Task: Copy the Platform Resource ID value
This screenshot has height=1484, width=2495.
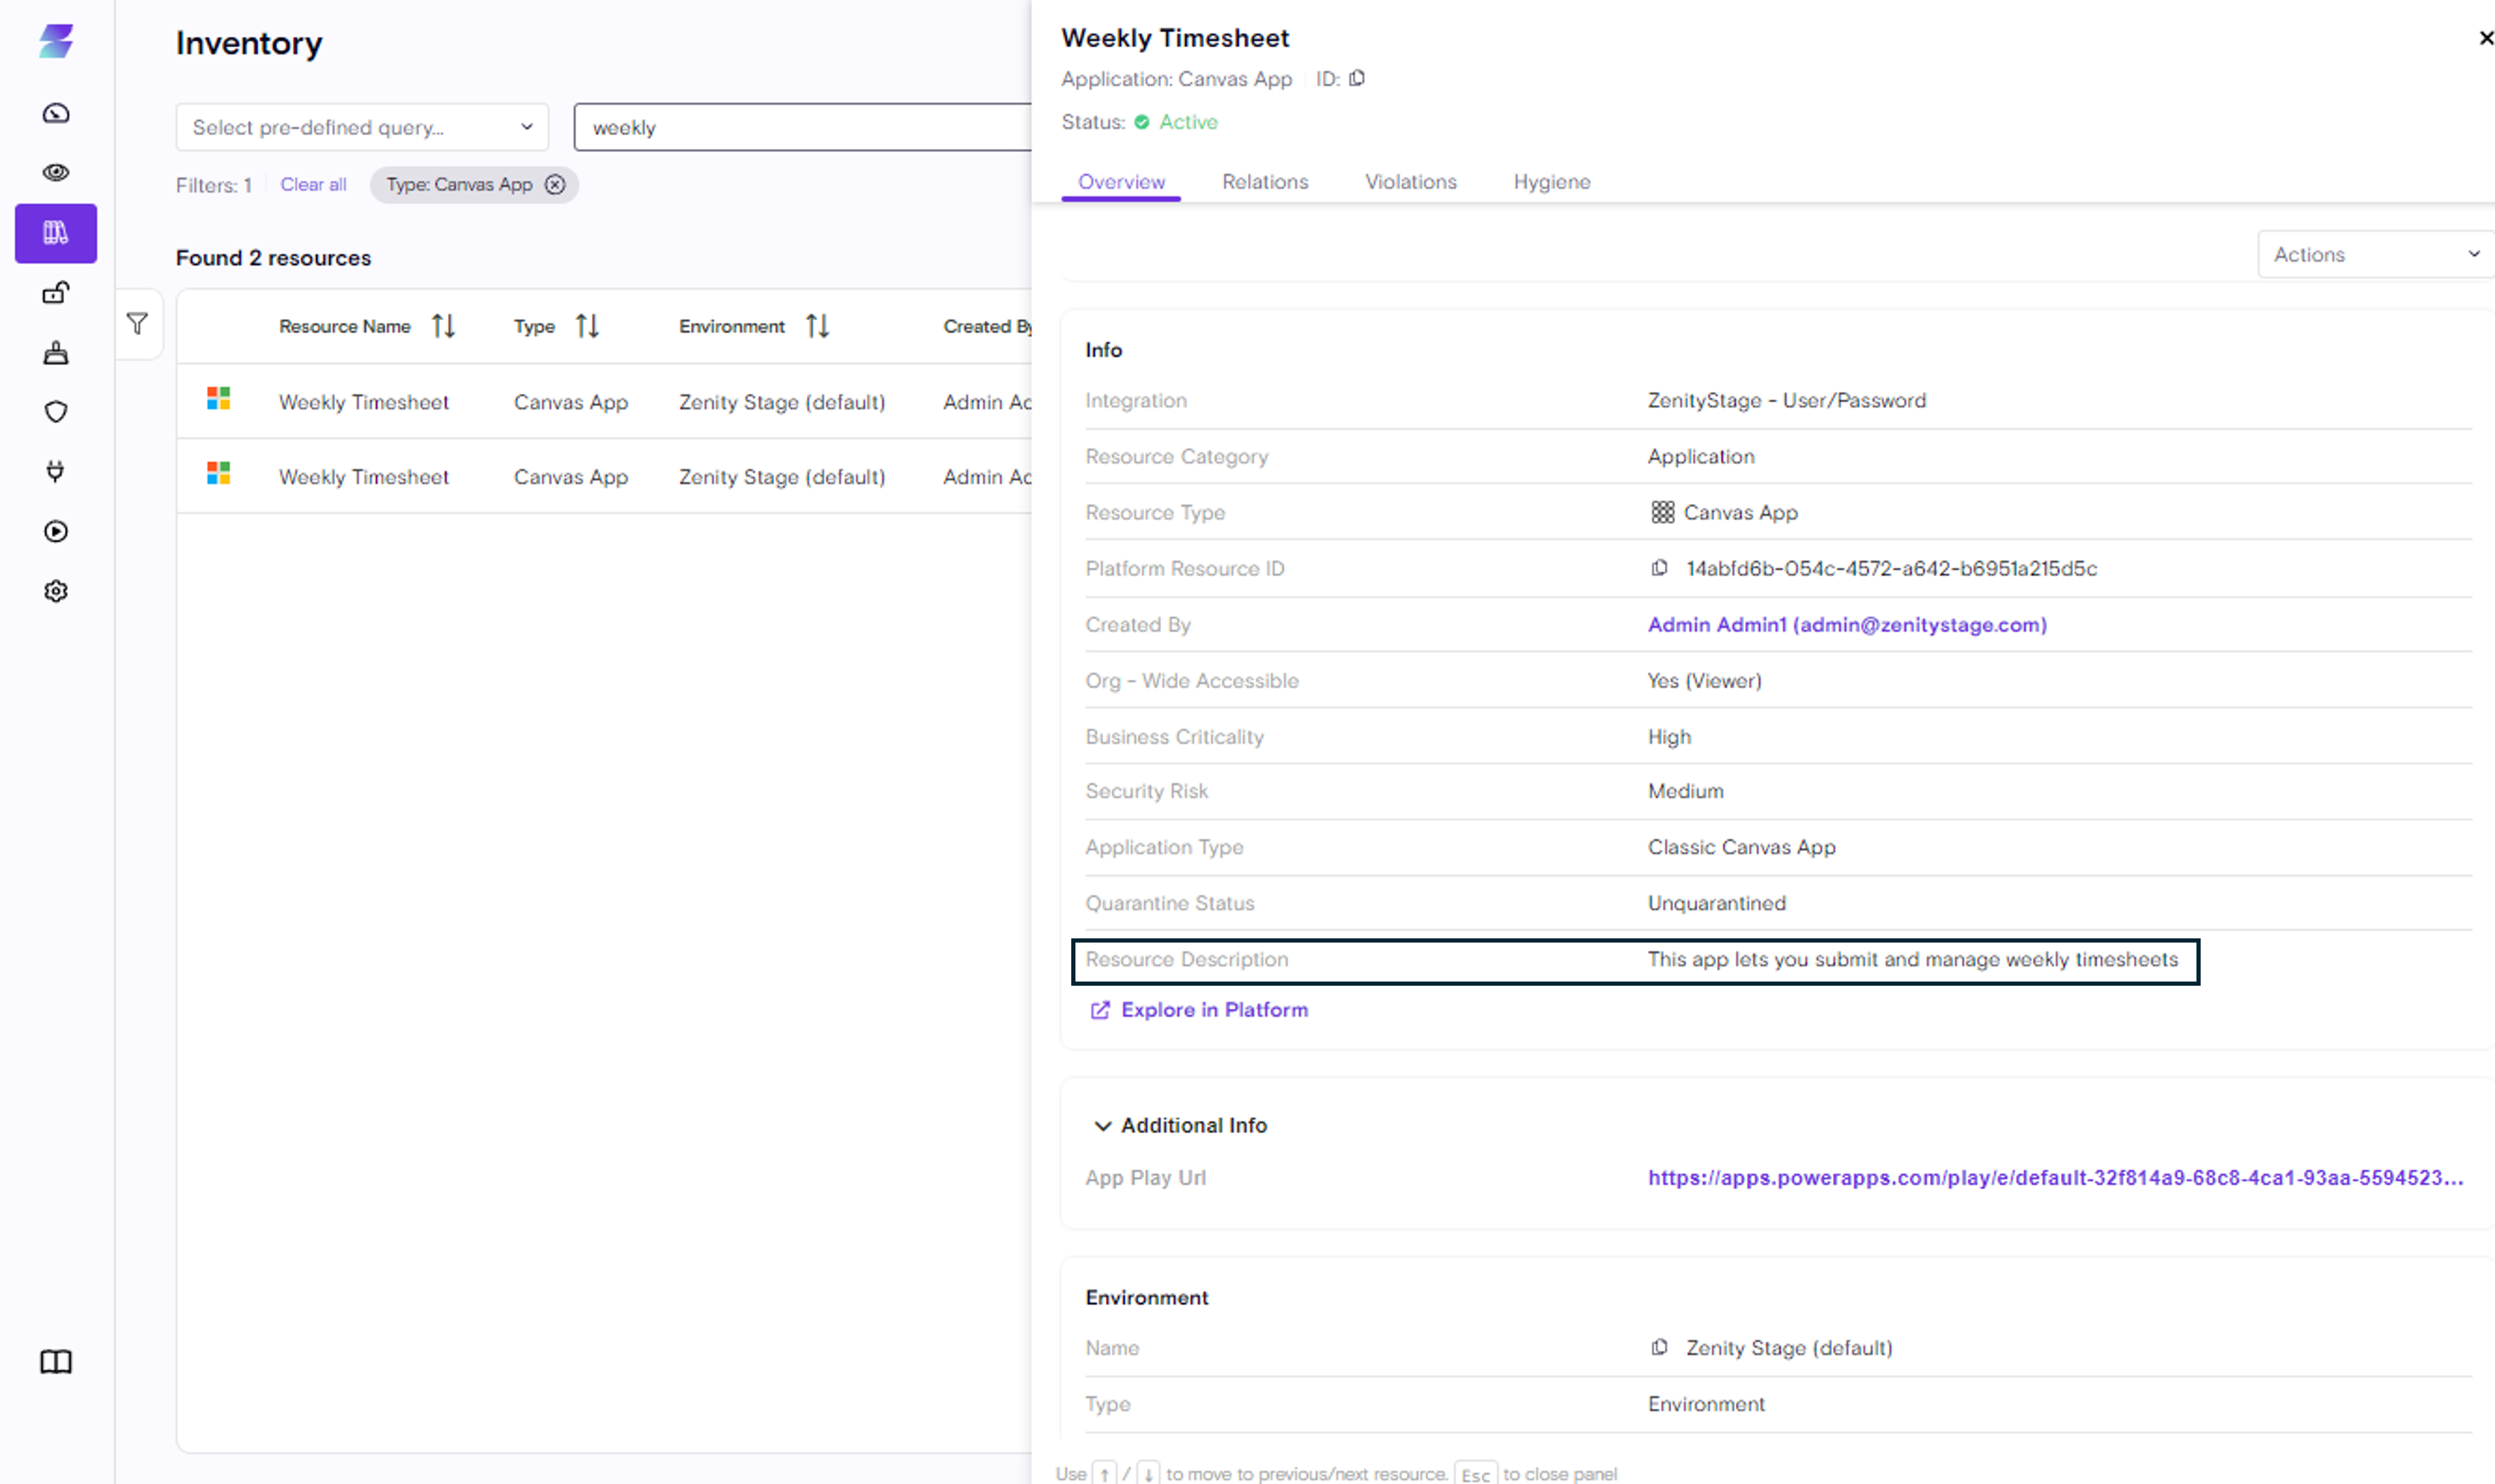Action: 1659,568
